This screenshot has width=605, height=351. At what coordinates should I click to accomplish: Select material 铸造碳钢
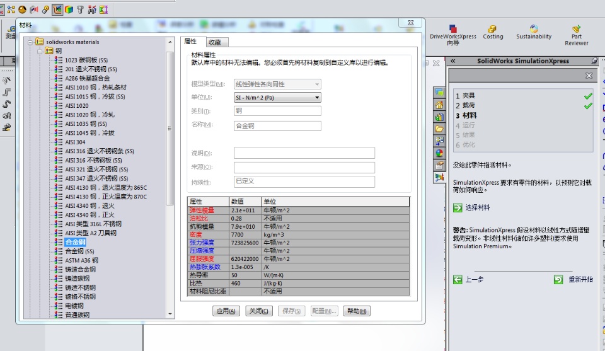tap(77, 279)
